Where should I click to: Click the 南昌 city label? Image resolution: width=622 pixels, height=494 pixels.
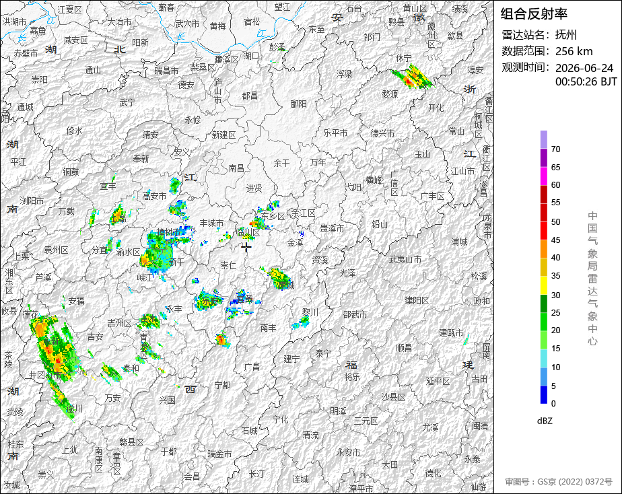click(x=236, y=168)
